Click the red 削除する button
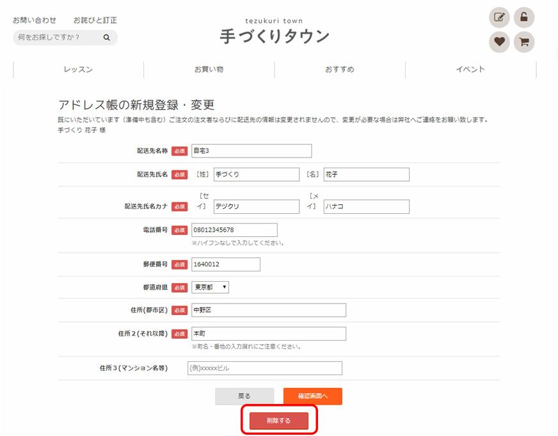The height and width of the screenshot is (436, 558). (279, 421)
